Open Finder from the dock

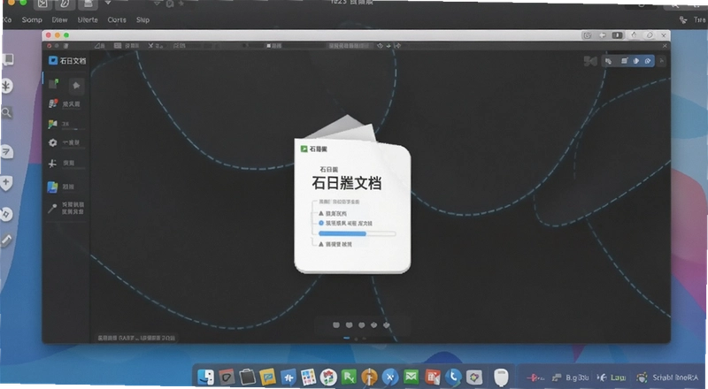point(205,377)
